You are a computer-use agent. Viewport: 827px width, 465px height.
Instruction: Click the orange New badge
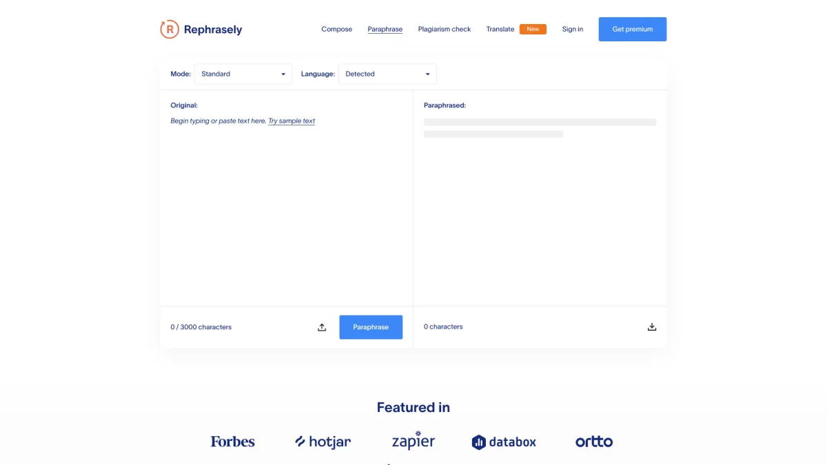(533, 29)
